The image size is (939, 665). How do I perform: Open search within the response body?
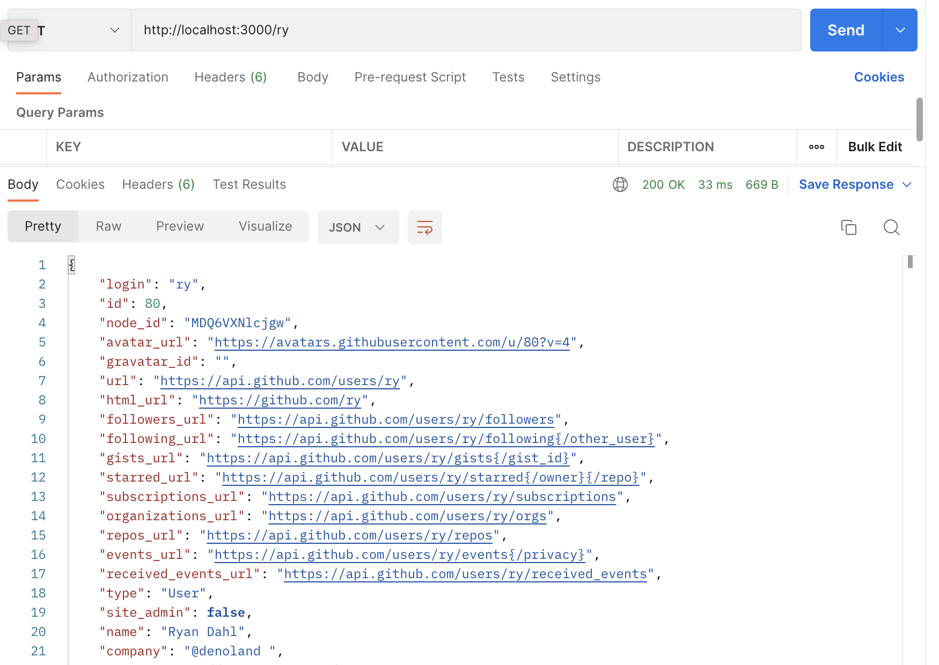pyautogui.click(x=891, y=227)
